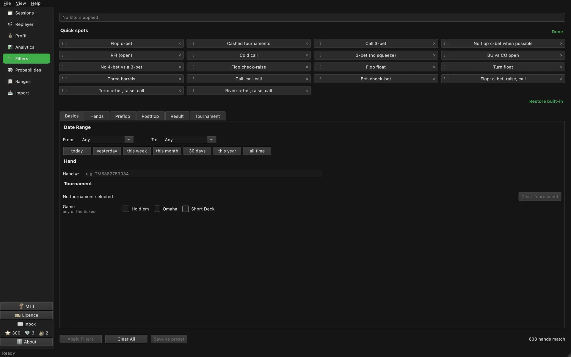Grab the drag handle of Cold call
Viewport: 571px width, 357px height.
coord(192,55)
